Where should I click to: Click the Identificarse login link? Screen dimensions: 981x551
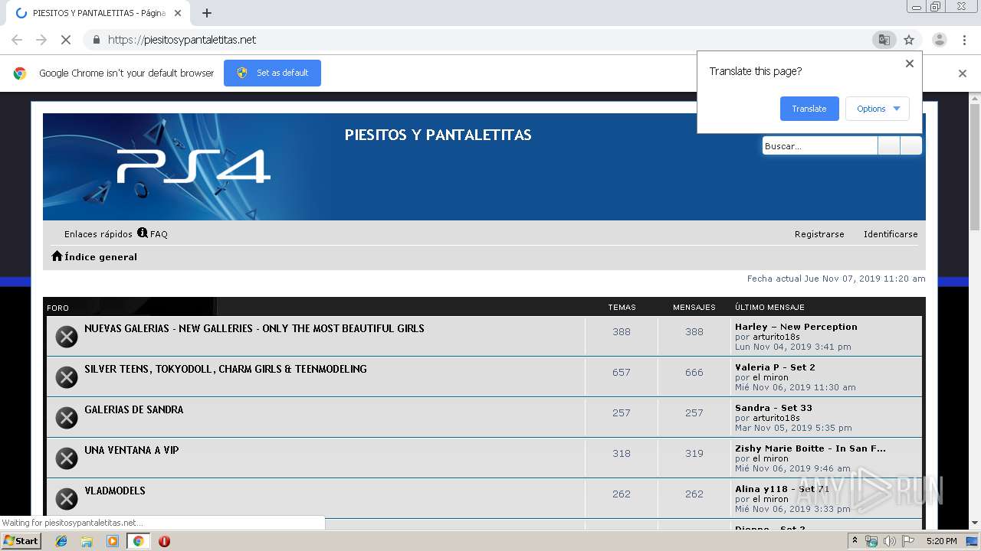tap(891, 234)
